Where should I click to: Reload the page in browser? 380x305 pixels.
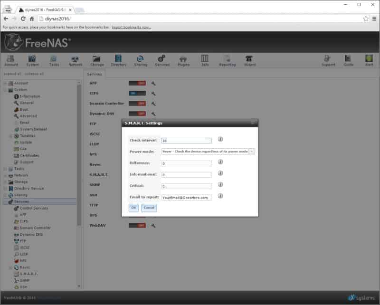pos(23,19)
